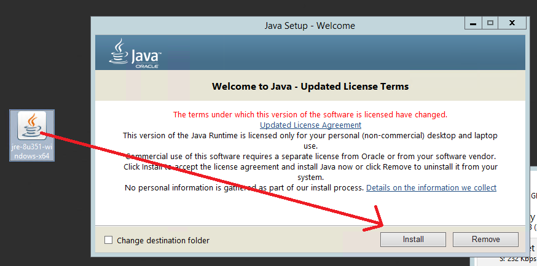The height and width of the screenshot is (266, 537).
Task: Click the Install button
Action: pyautogui.click(x=412, y=240)
